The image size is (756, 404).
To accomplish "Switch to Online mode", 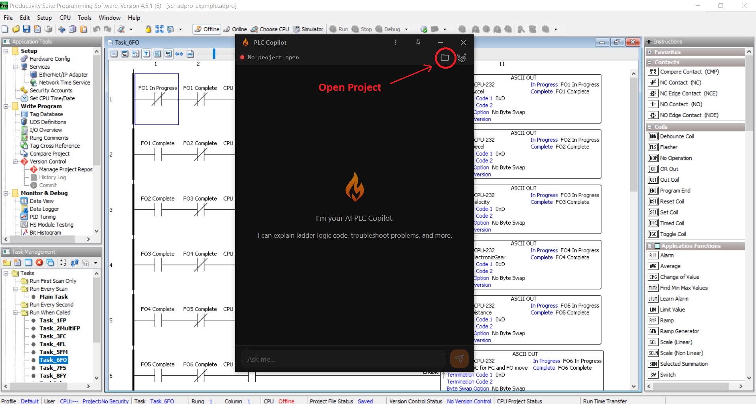I will pos(235,29).
